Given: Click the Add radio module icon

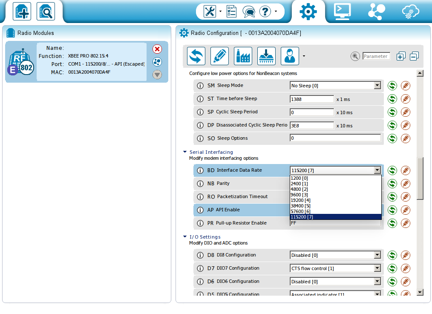Looking at the screenshot, I should [x=22, y=12].
